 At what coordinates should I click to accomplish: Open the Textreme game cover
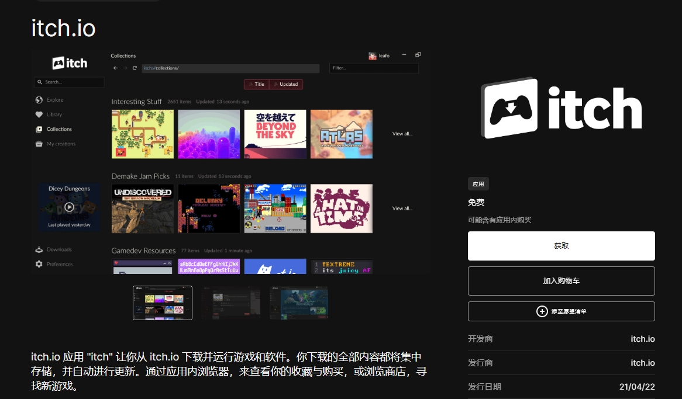(342, 266)
